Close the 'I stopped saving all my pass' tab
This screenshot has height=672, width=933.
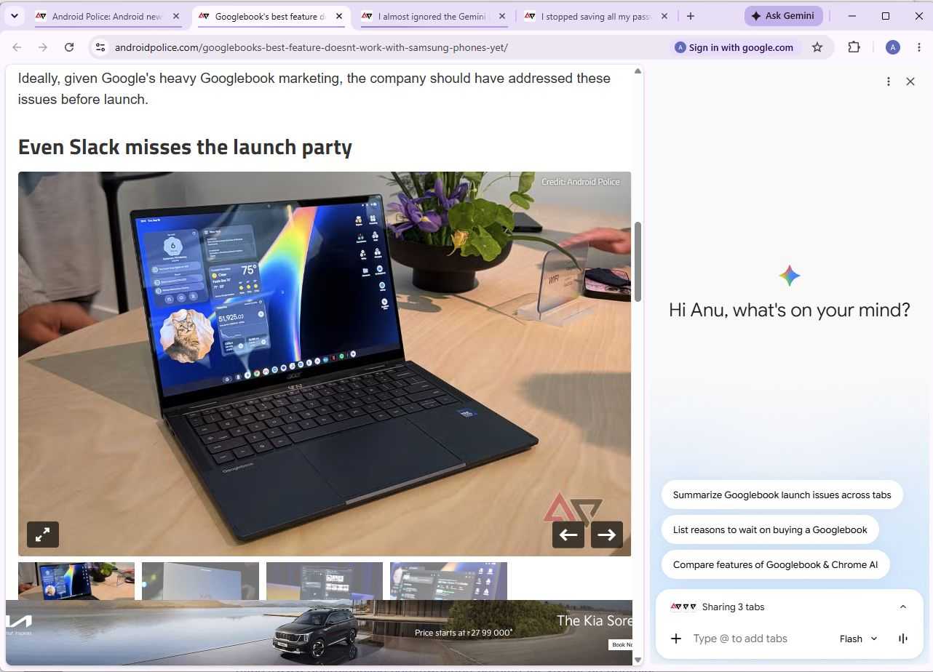click(x=664, y=16)
